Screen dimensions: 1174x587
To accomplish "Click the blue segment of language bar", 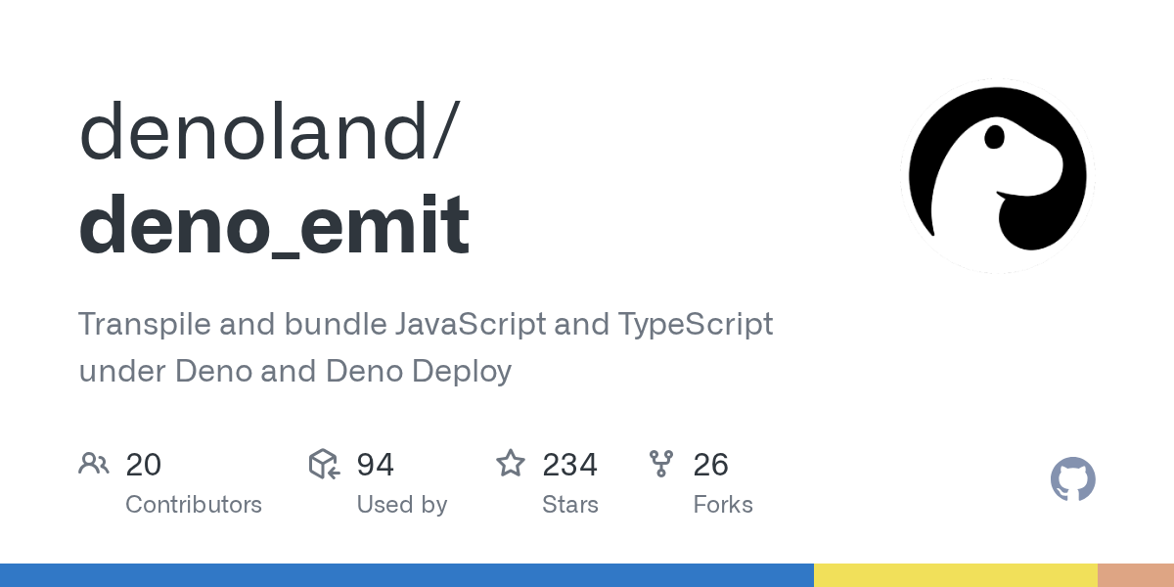I will point(406,575).
